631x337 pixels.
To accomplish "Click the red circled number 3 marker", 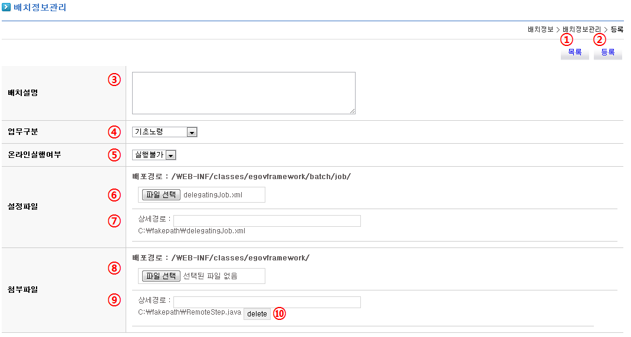I will point(114,80).
